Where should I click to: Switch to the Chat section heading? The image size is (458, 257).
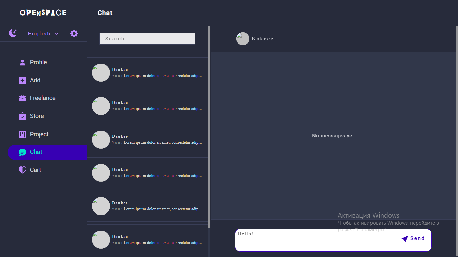point(105,13)
